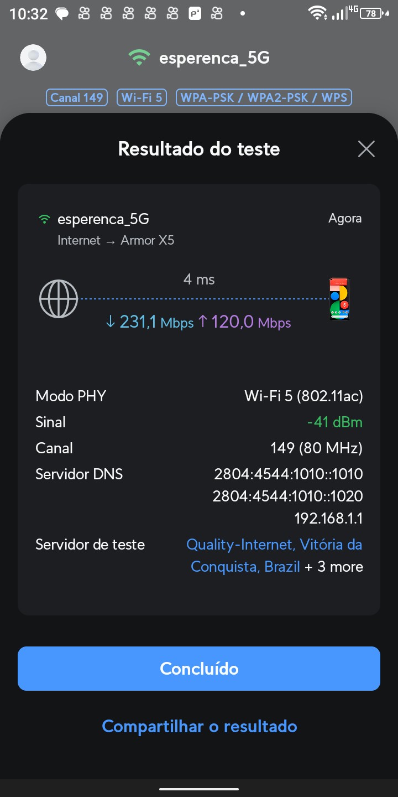Close the Resultado do teste dialog

point(366,149)
